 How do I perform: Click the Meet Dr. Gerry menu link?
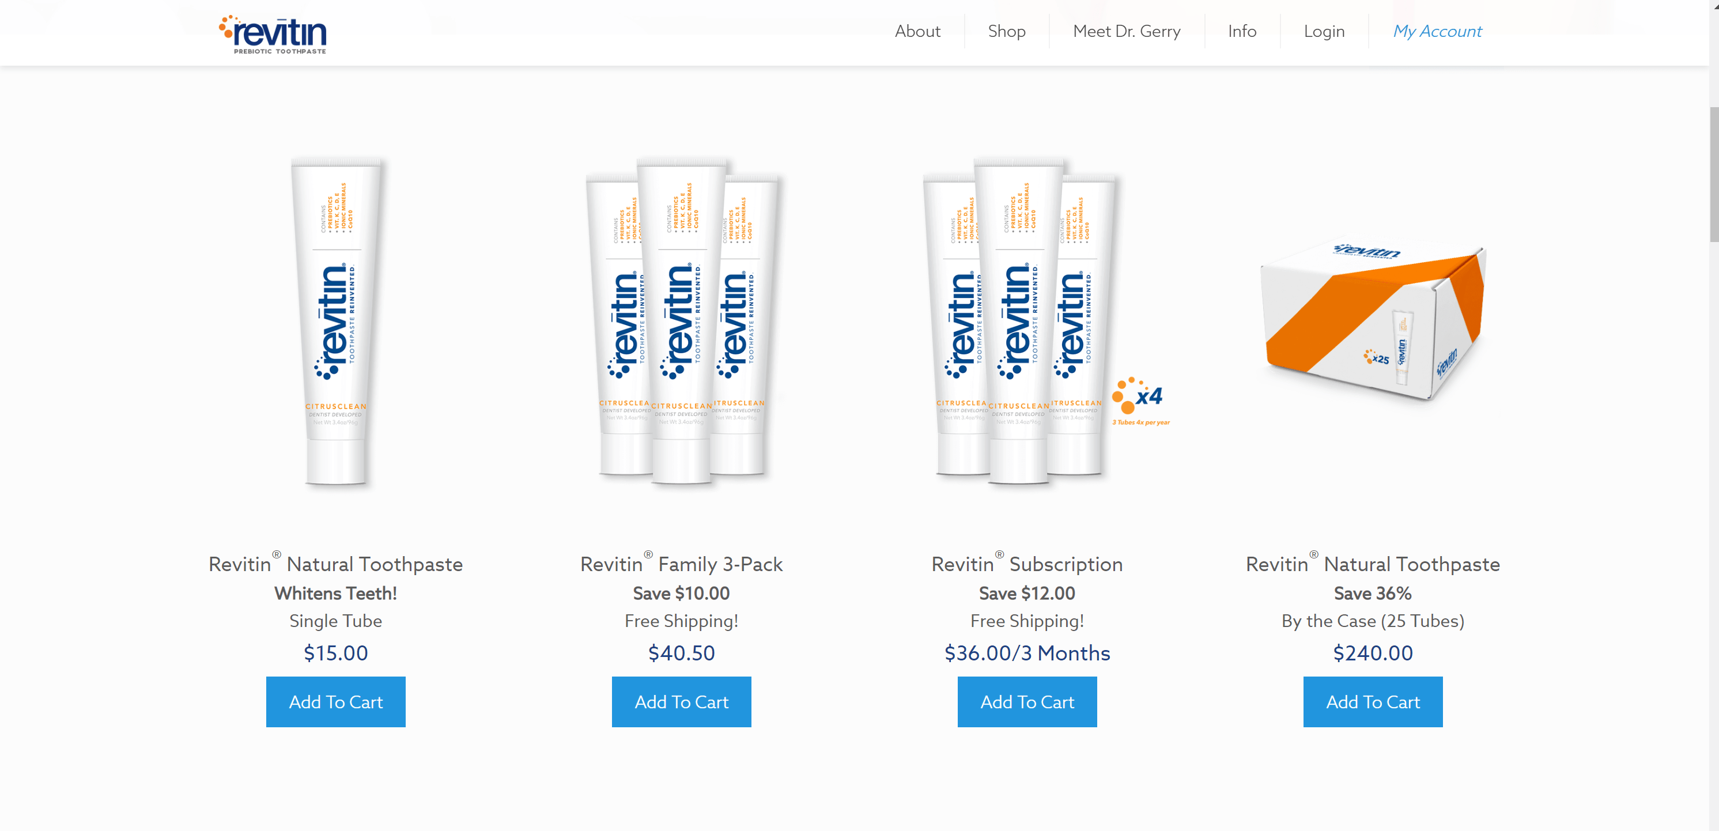point(1127,29)
